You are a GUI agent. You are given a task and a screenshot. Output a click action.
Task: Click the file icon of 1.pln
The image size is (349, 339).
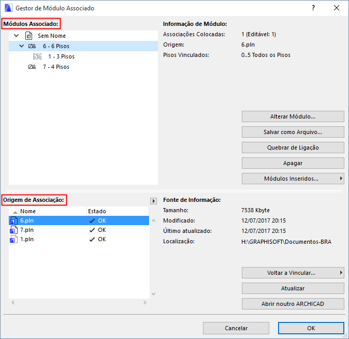click(13, 239)
